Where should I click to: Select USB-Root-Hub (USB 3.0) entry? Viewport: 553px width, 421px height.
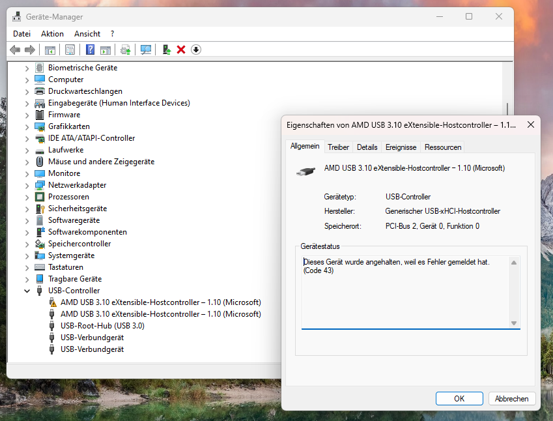pyautogui.click(x=102, y=326)
